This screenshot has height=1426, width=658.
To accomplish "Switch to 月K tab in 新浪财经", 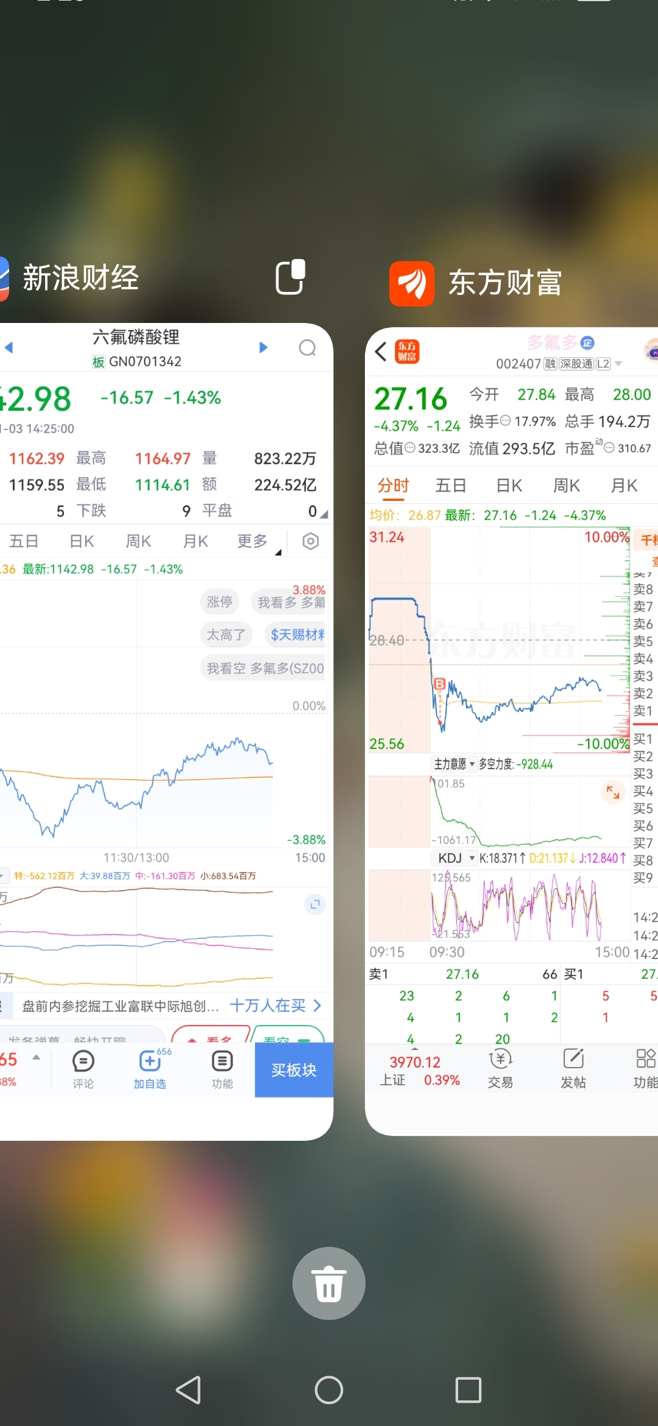I will [196, 541].
